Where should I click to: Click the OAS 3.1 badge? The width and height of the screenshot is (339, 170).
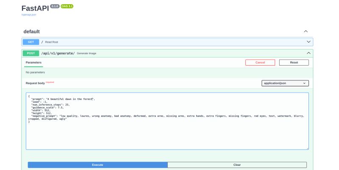tap(67, 6)
